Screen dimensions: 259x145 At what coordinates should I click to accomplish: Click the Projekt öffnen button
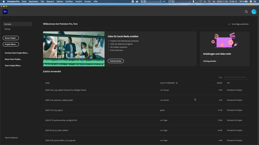pos(11,44)
